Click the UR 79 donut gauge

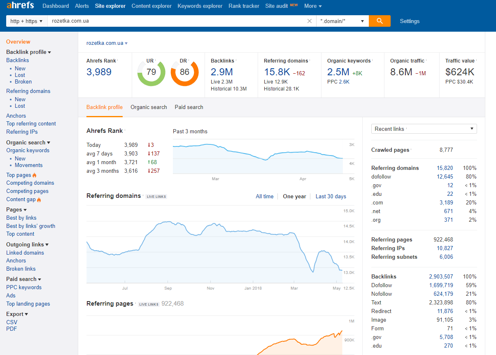pos(151,72)
